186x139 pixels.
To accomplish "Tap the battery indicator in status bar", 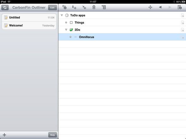I will click(183, 2).
